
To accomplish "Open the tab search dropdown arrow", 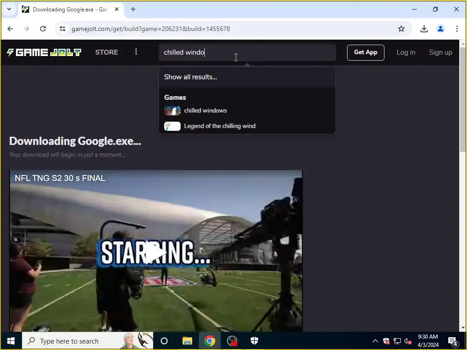I will [9, 9].
